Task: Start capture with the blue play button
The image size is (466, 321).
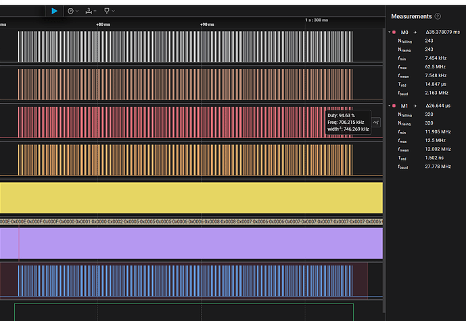Action: [x=55, y=11]
